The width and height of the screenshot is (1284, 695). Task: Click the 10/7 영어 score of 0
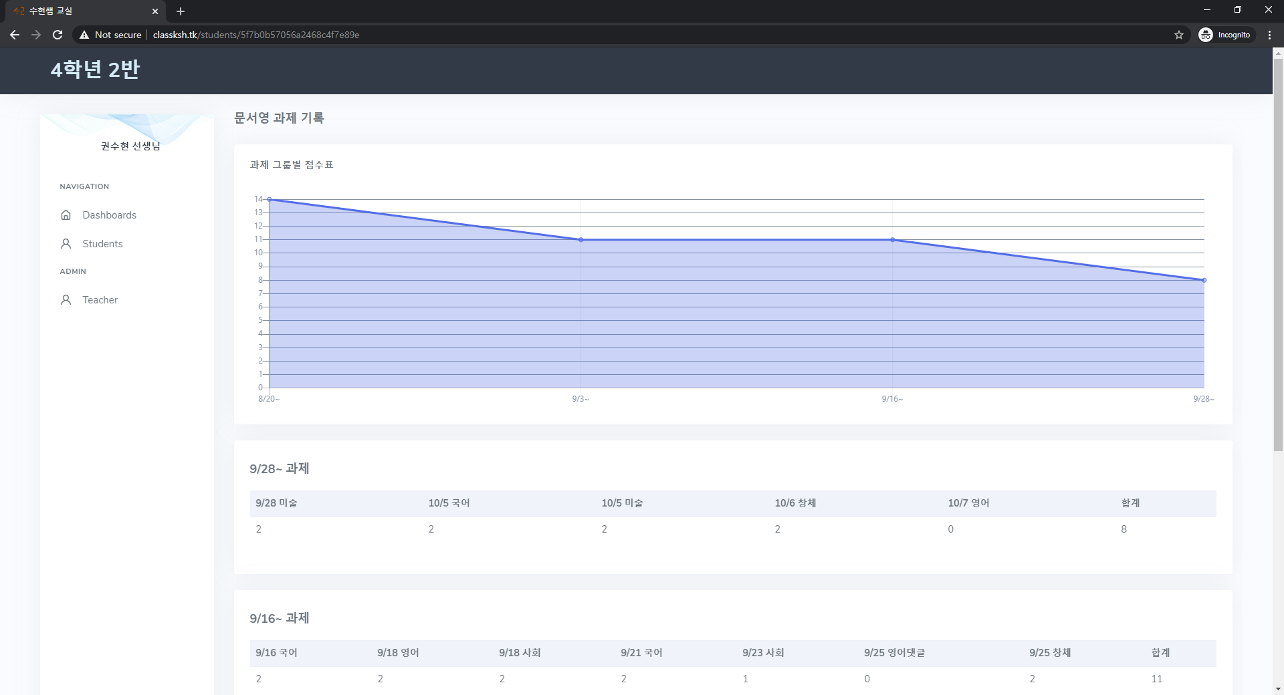tap(951, 529)
